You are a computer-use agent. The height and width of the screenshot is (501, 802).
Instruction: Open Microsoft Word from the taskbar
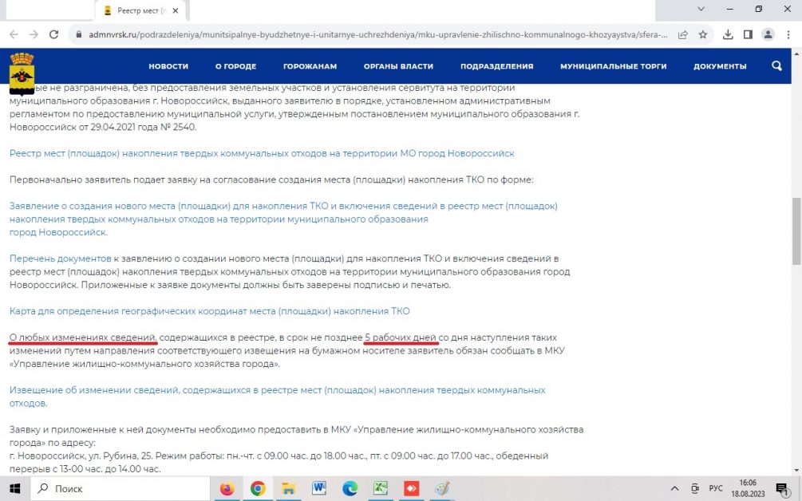click(320, 488)
